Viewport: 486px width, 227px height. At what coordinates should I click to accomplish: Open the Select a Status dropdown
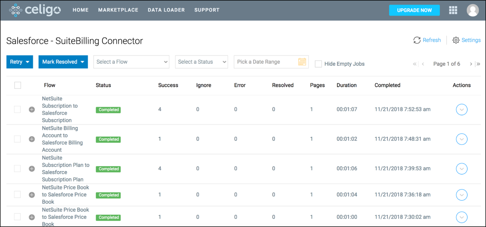pos(201,62)
